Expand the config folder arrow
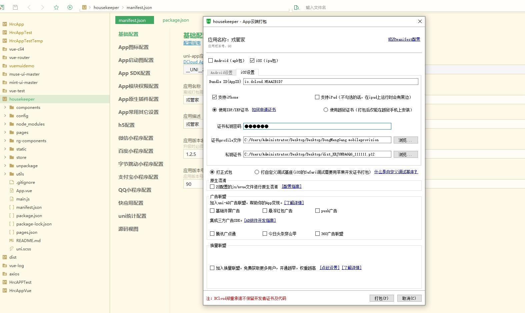 (5, 116)
